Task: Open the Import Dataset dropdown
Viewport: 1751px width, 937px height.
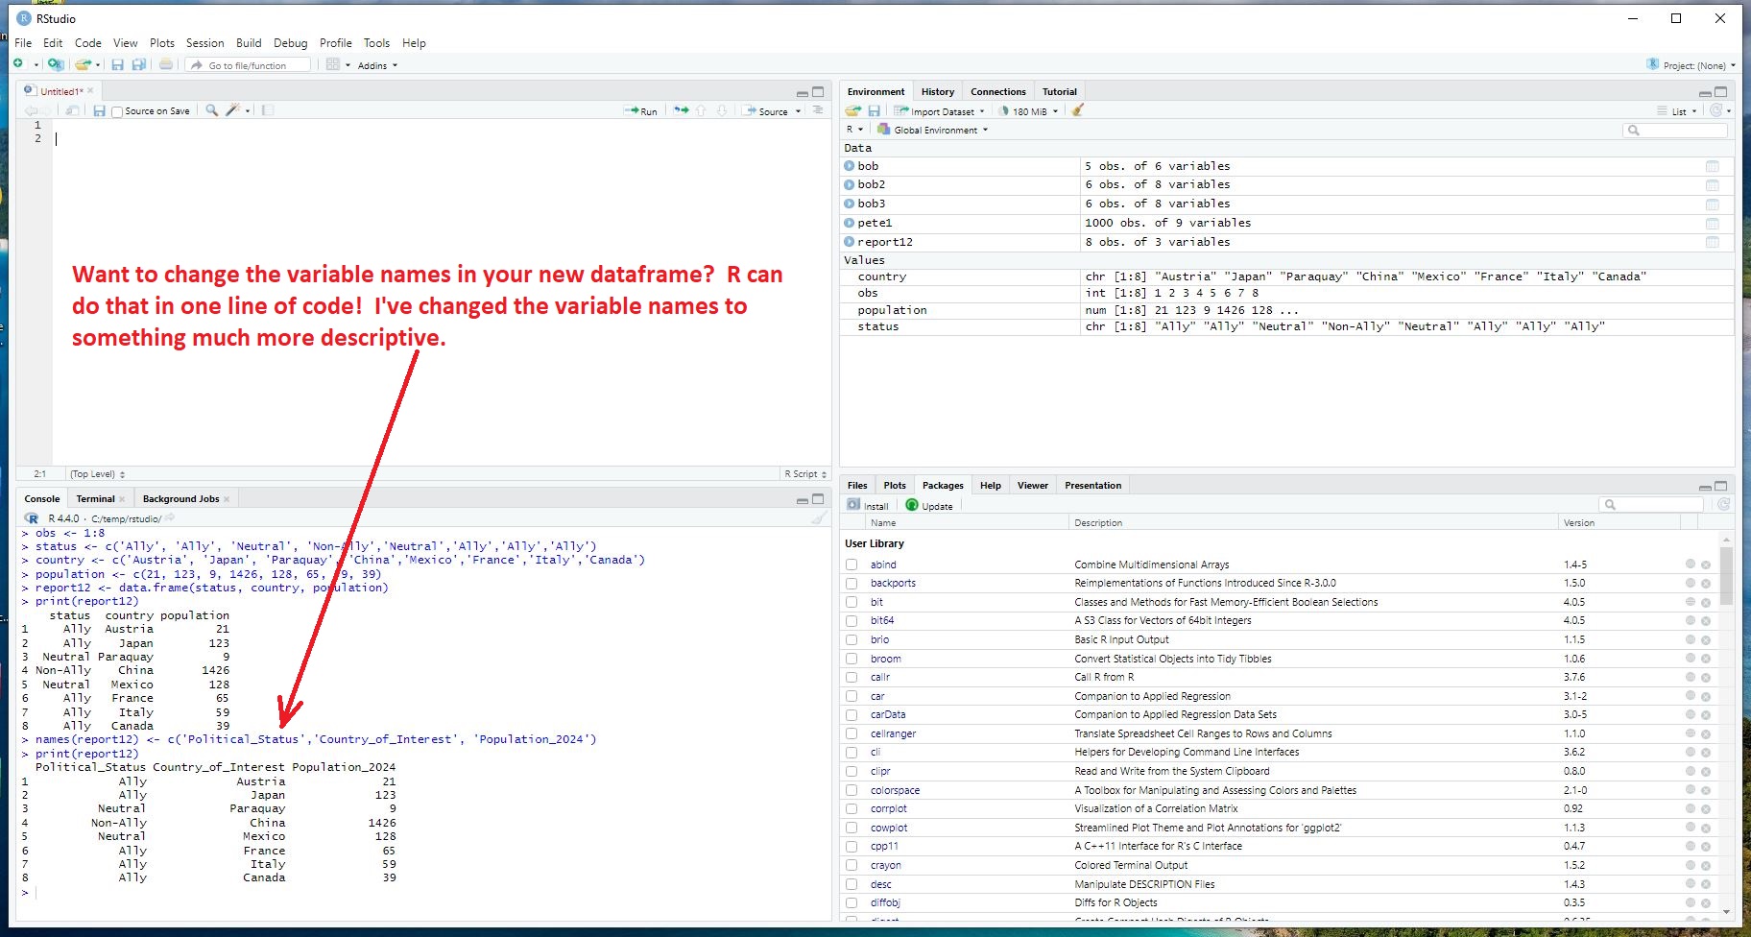Action: point(941,111)
